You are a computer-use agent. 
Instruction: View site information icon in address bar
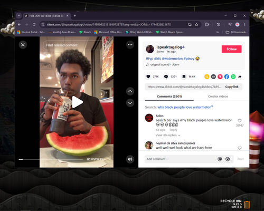click(x=43, y=25)
